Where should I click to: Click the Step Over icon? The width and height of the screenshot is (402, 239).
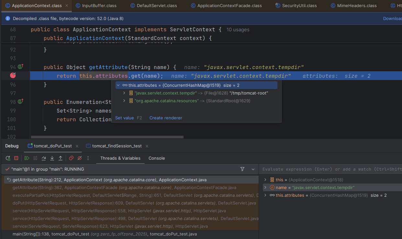coord(44,158)
